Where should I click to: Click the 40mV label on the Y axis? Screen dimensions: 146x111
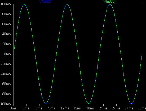pos(7,34)
